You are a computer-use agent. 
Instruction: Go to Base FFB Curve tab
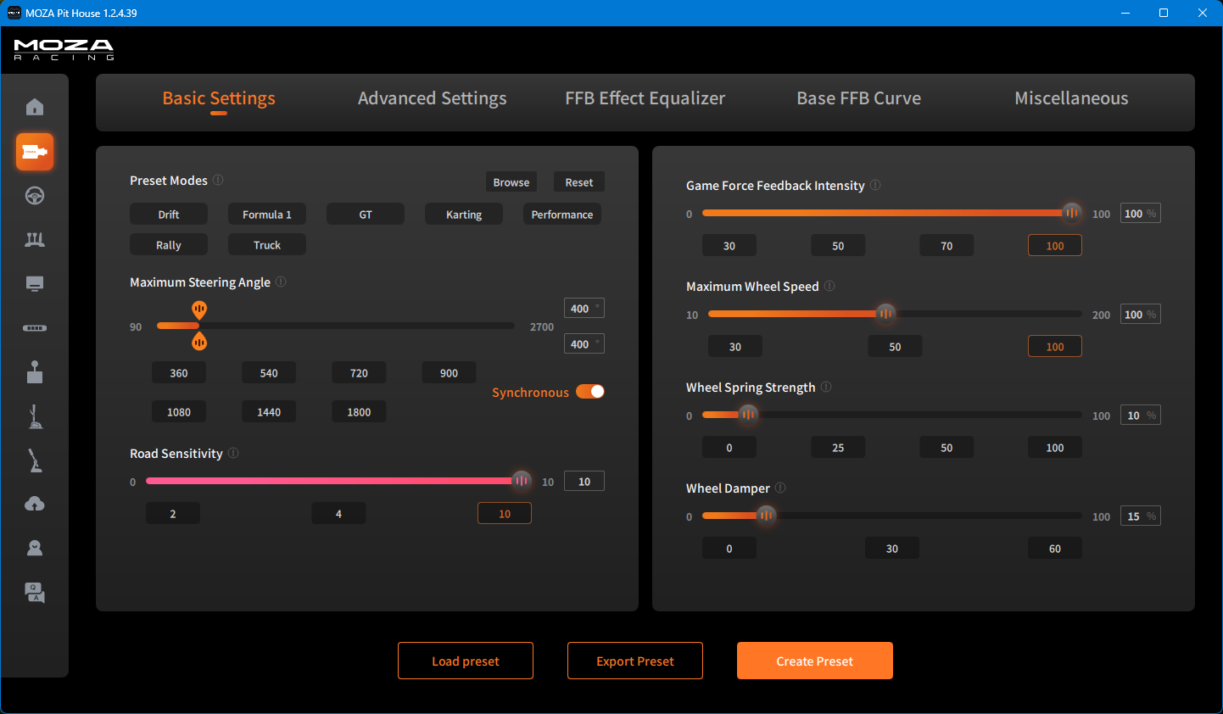(858, 98)
